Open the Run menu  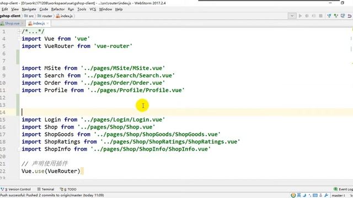(x=71, y=9)
